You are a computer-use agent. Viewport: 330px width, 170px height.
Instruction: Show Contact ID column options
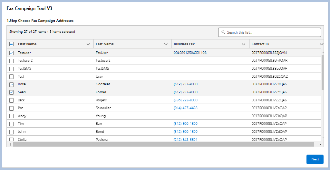pyautogui.click(x=321, y=44)
